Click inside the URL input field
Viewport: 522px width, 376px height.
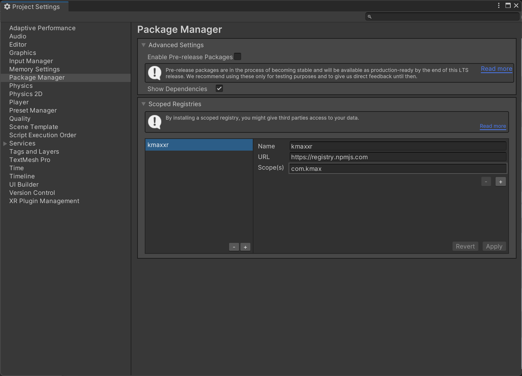[397, 157]
